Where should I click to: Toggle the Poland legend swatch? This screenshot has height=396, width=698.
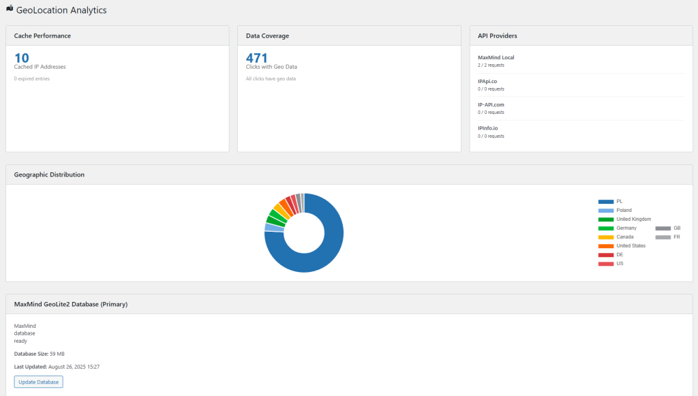coord(605,211)
